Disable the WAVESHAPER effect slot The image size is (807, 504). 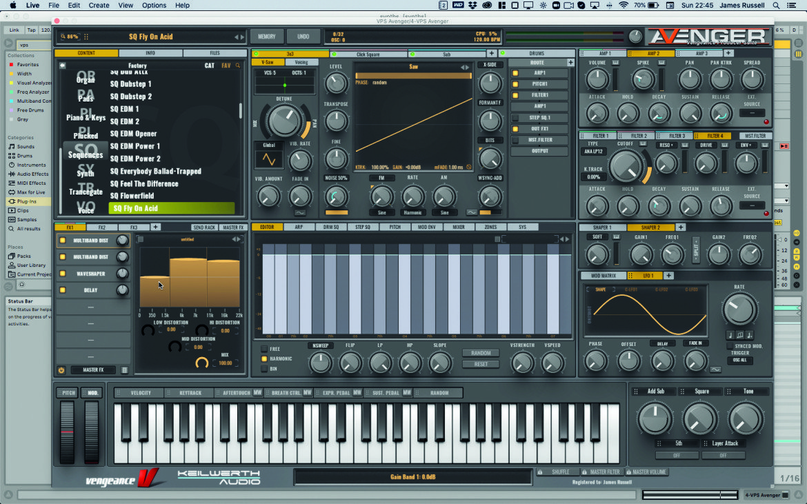(62, 274)
